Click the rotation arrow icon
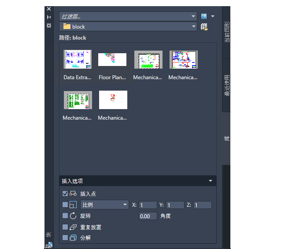 pyautogui.click(x=73, y=216)
